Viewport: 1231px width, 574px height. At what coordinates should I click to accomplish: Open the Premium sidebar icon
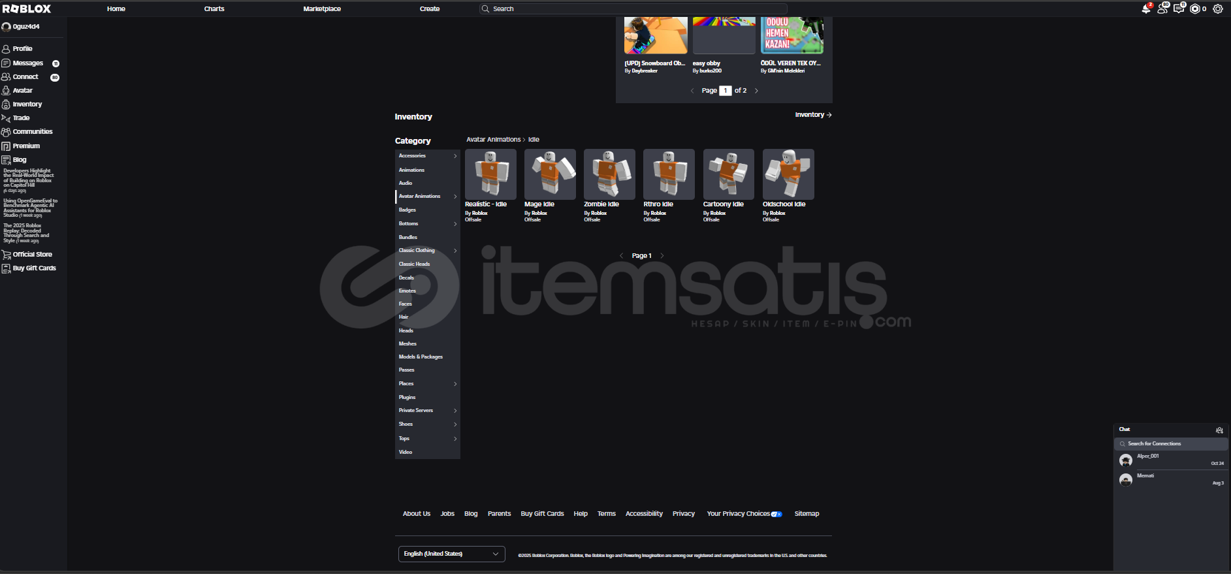pos(6,146)
